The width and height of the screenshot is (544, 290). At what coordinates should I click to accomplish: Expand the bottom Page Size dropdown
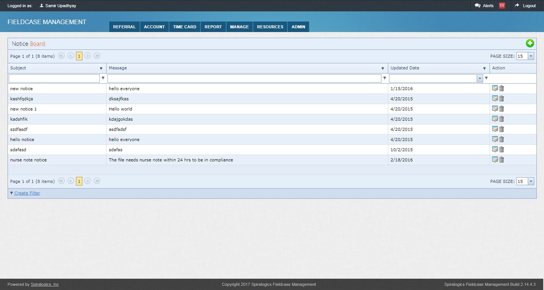click(531, 181)
